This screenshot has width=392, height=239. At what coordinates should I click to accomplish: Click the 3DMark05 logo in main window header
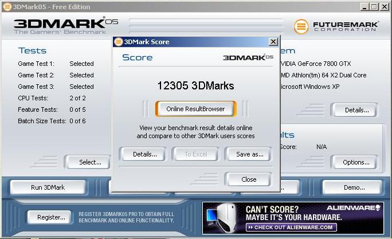click(x=66, y=25)
